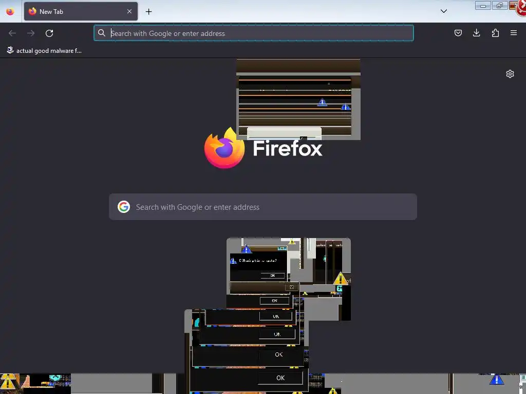Viewport: 526px width, 394px height.
Task: Click the Firefox logo on the page
Action: [224, 148]
